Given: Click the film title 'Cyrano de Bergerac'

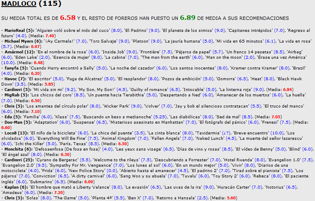Looking at the screenshot, I should (57, 160).
